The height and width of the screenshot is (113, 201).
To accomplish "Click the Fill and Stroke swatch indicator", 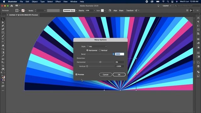I will (3, 77).
